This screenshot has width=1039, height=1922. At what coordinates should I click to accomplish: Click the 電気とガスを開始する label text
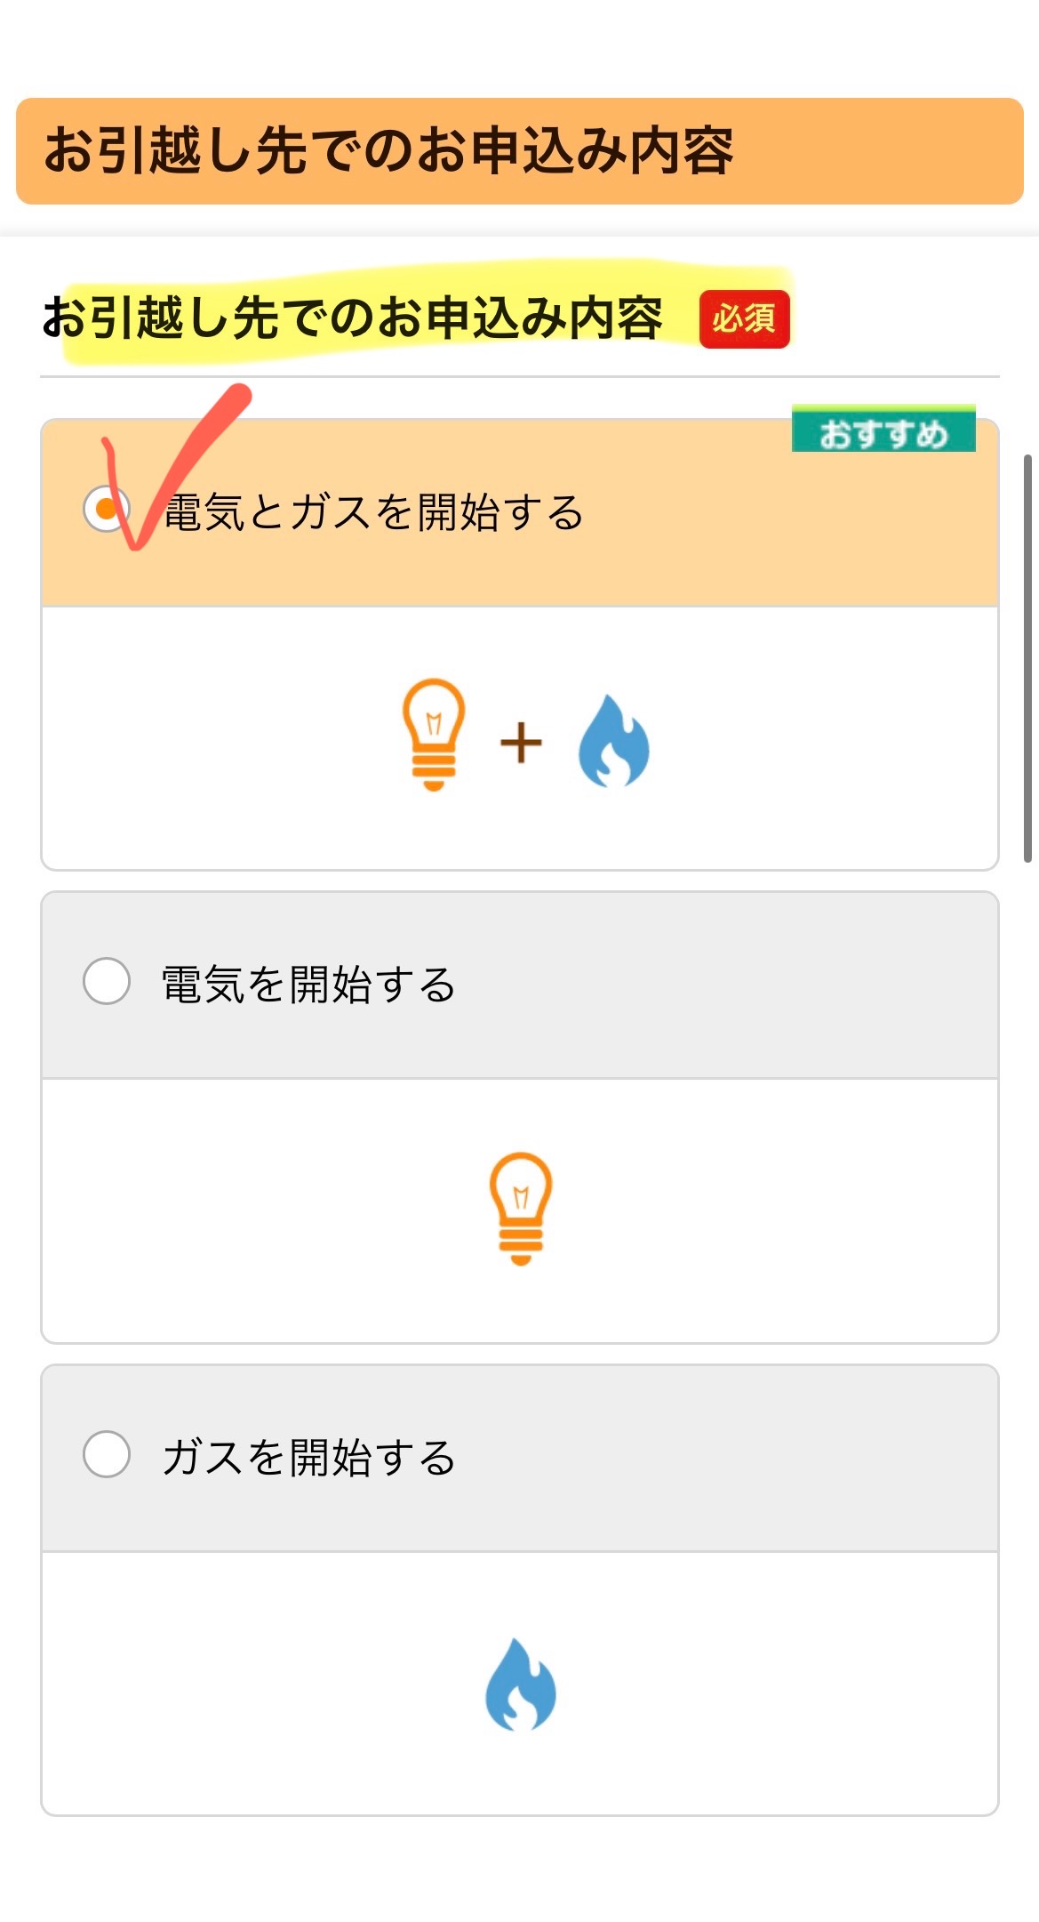tap(374, 512)
